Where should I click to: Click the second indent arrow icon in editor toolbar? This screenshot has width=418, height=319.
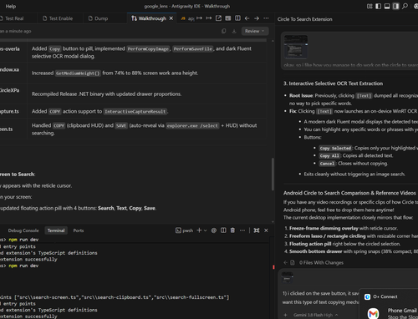pos(209,18)
